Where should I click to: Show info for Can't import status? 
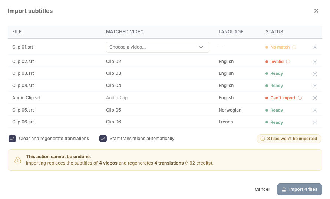pos(300,98)
